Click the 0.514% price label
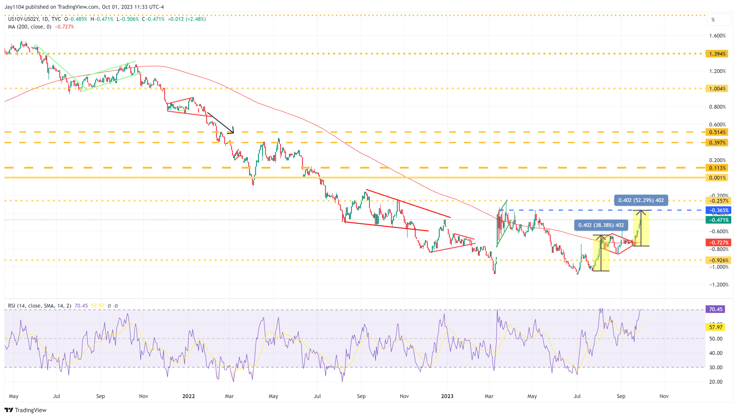Viewport: 738px width, 418px height. click(717, 132)
